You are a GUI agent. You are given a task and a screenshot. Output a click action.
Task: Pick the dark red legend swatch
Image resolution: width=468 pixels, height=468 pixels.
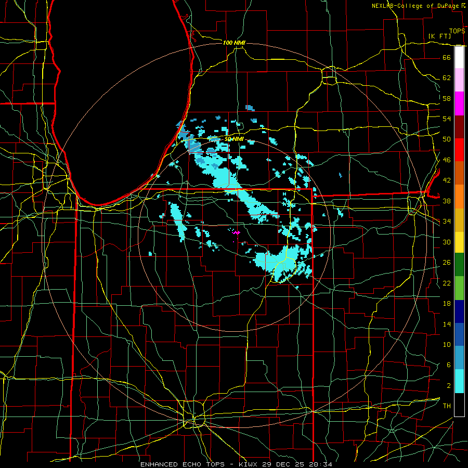point(459,127)
